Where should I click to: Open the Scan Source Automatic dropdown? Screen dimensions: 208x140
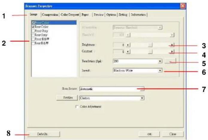[142, 89]
